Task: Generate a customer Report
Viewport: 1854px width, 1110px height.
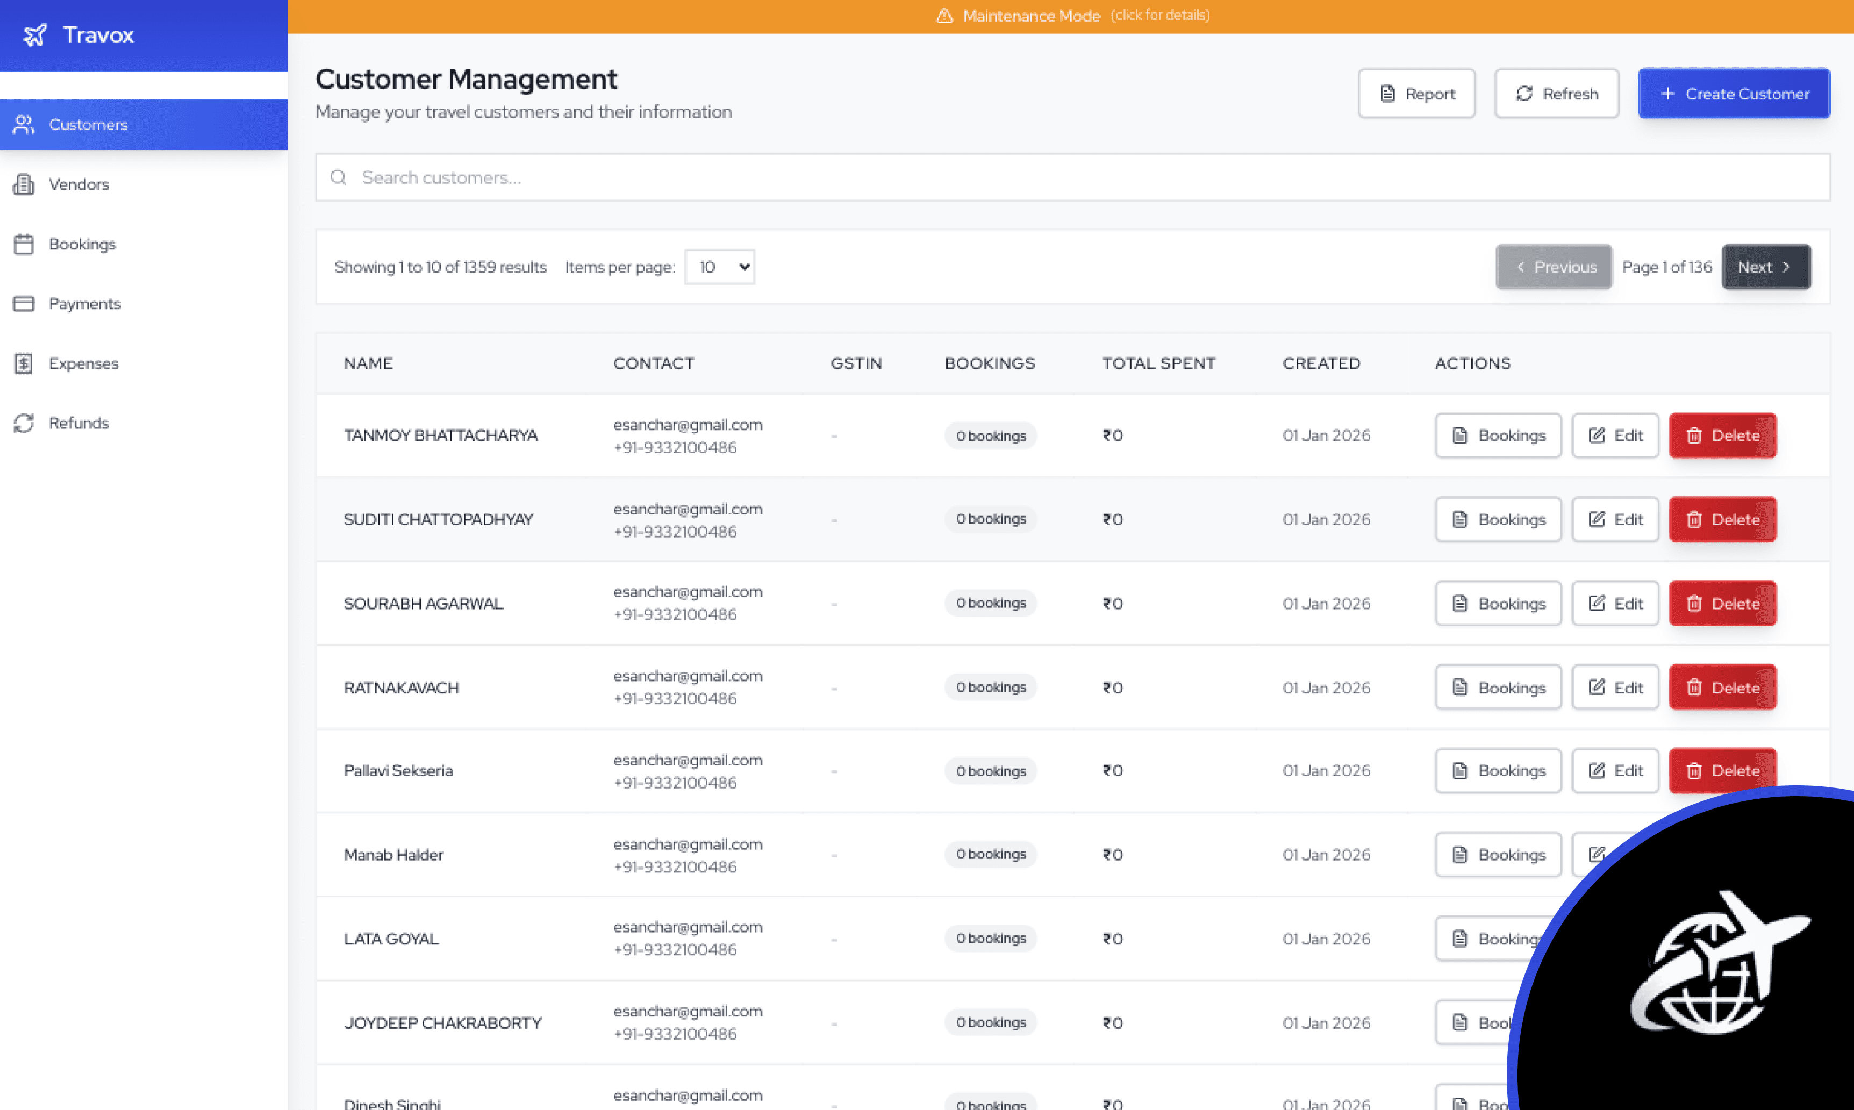Action: click(1416, 94)
